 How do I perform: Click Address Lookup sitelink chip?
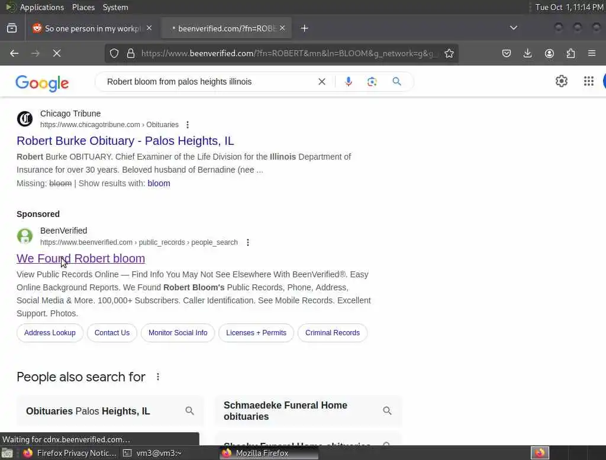pyautogui.click(x=50, y=333)
